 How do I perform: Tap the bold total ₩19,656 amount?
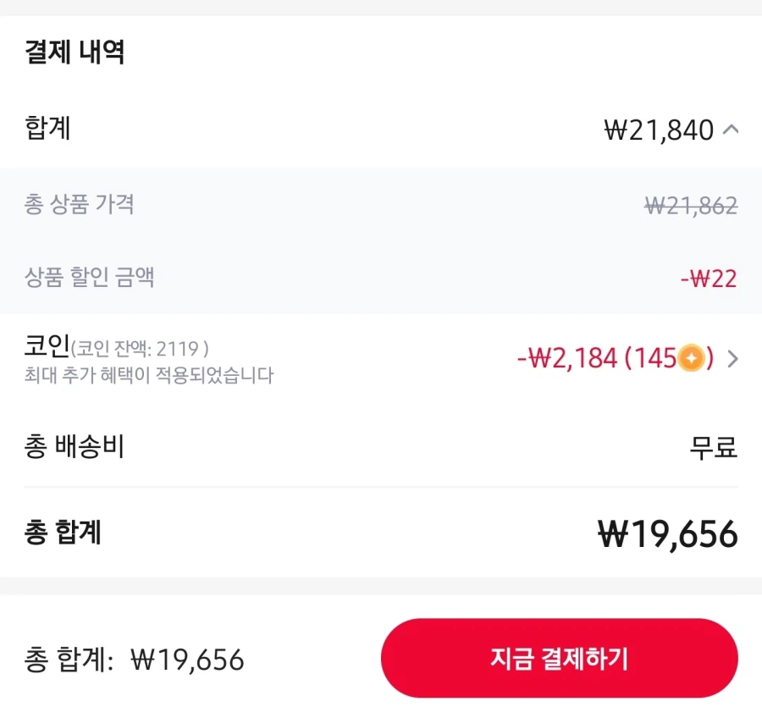click(x=667, y=534)
